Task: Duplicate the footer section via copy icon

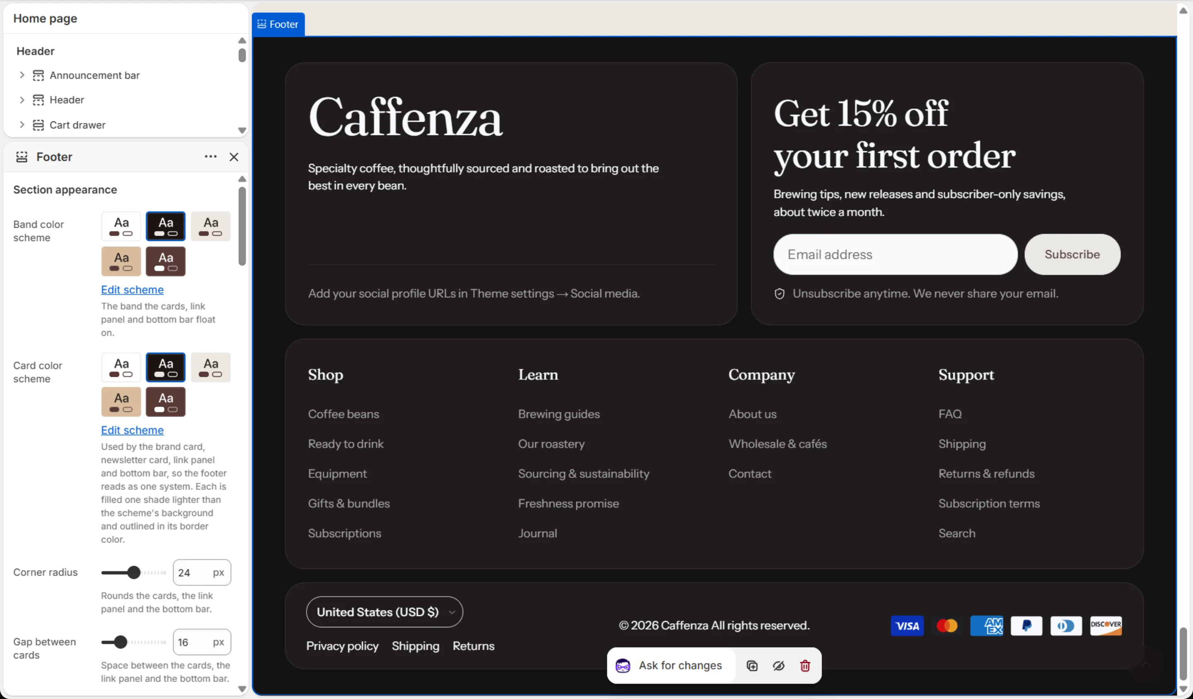Action: 752,666
